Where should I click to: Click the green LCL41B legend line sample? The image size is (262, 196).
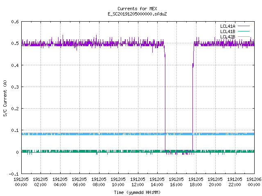pyautogui.click(x=244, y=31)
